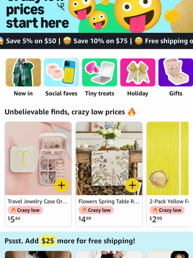193x258 pixels.
Task: Open the Social faves category icon
Action: pos(61,72)
